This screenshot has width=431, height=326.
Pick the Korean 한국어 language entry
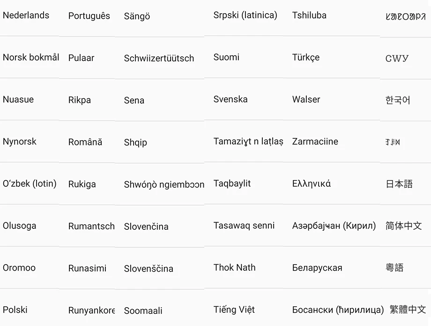click(x=398, y=100)
